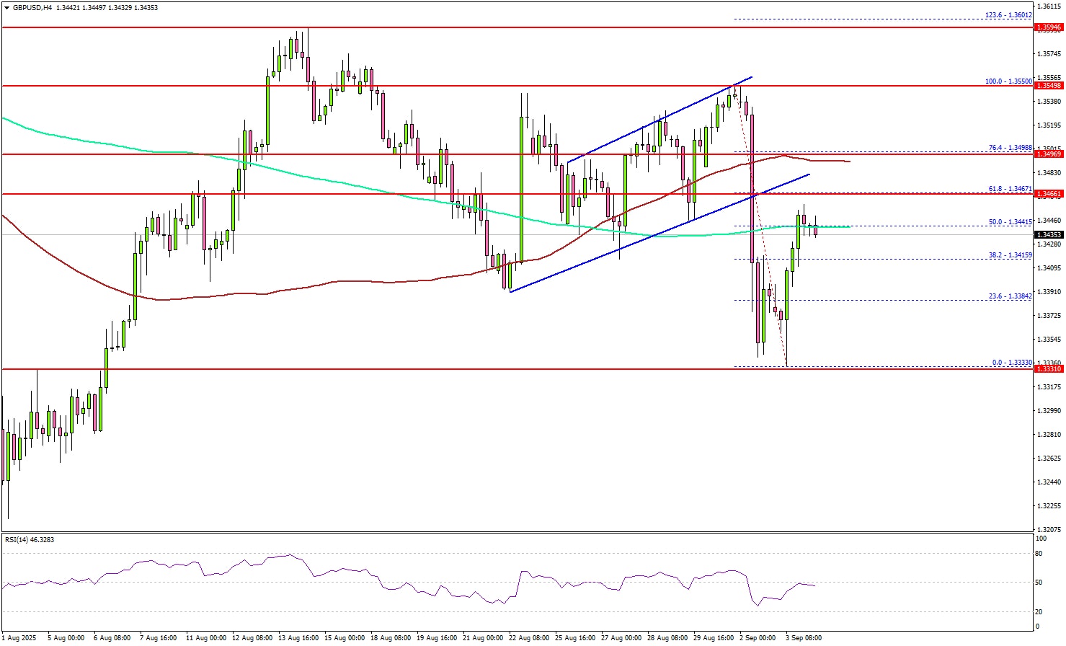The width and height of the screenshot is (1066, 646).
Task: Select the 1.33310 support price tag
Action: pyautogui.click(x=1048, y=369)
